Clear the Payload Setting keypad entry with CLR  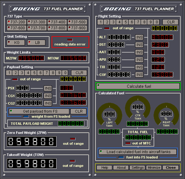click(79, 73)
